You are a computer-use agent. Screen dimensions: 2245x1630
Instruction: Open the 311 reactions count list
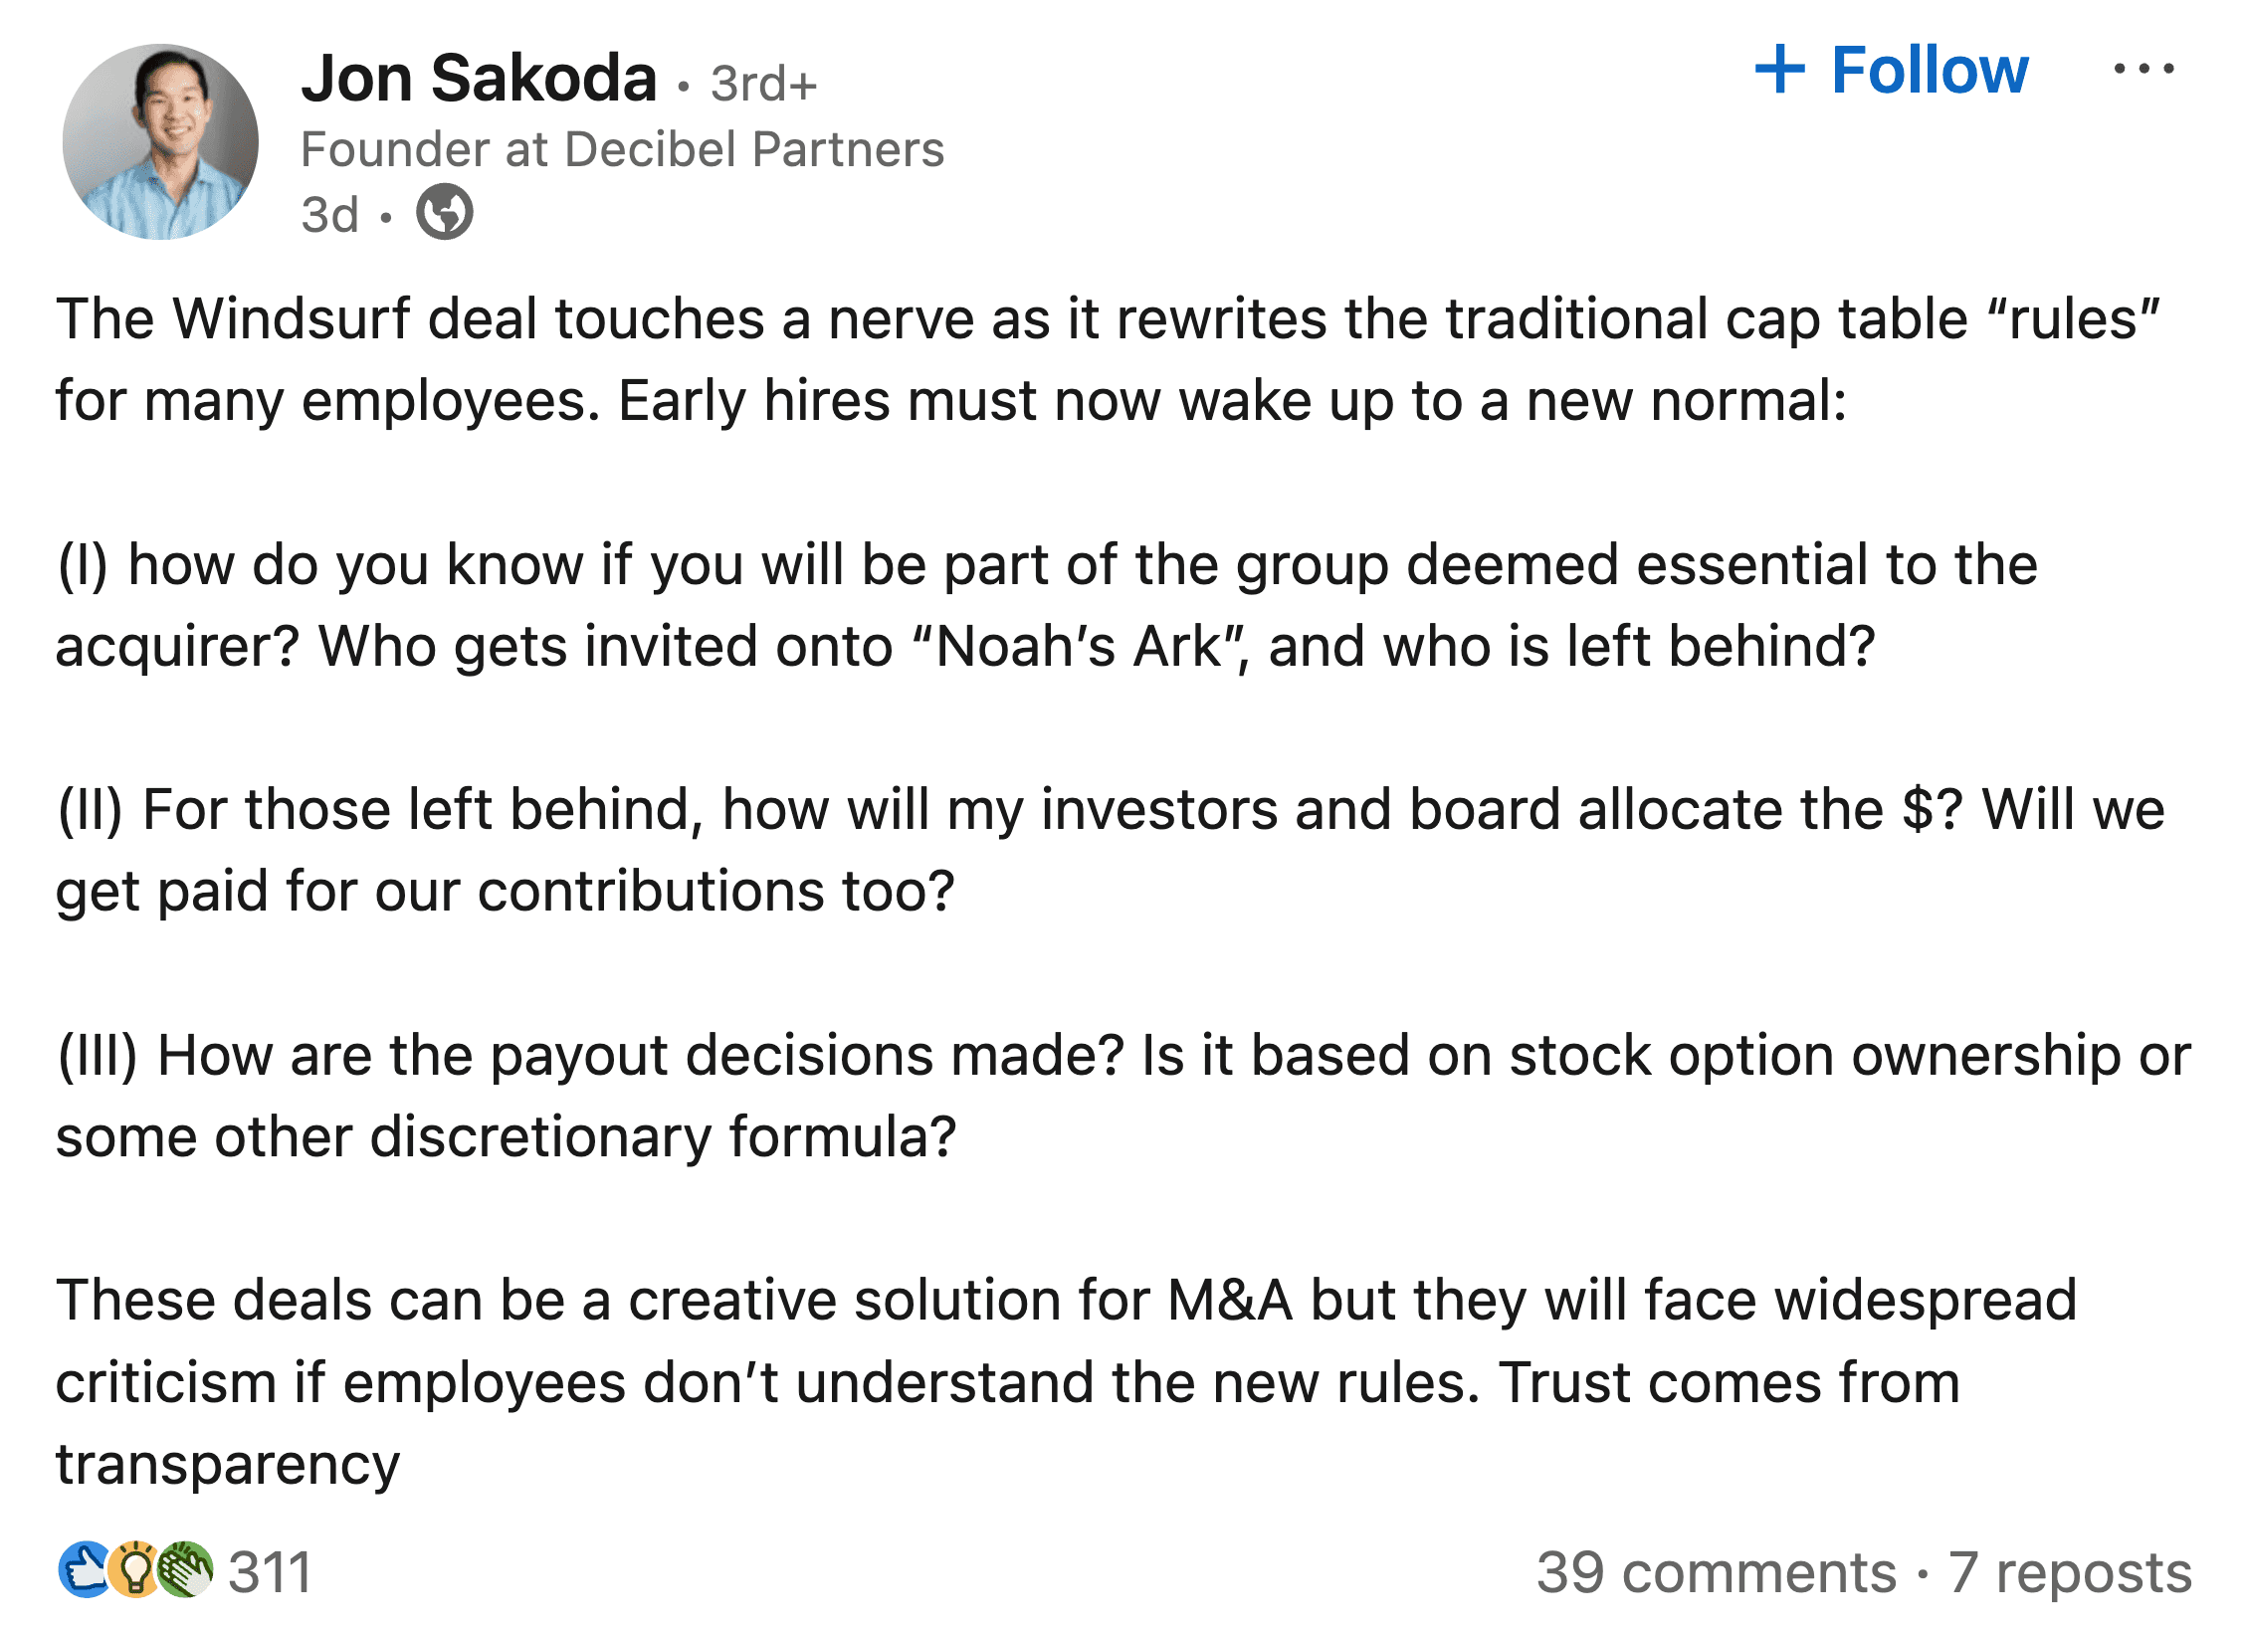pos(270,1572)
